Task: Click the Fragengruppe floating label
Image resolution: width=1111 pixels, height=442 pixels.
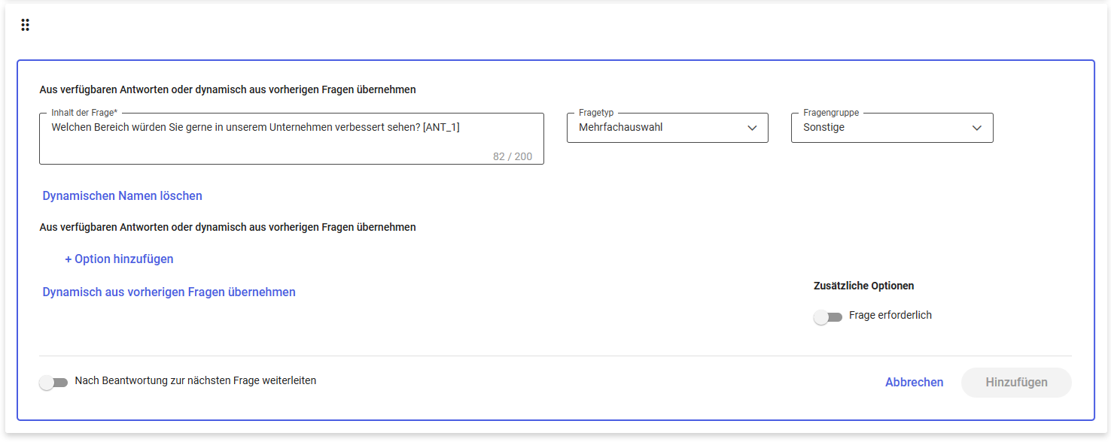Action: pyautogui.click(x=831, y=113)
